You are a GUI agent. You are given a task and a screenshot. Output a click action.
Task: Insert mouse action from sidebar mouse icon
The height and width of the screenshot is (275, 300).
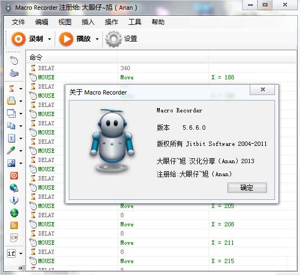pyautogui.click(x=14, y=61)
